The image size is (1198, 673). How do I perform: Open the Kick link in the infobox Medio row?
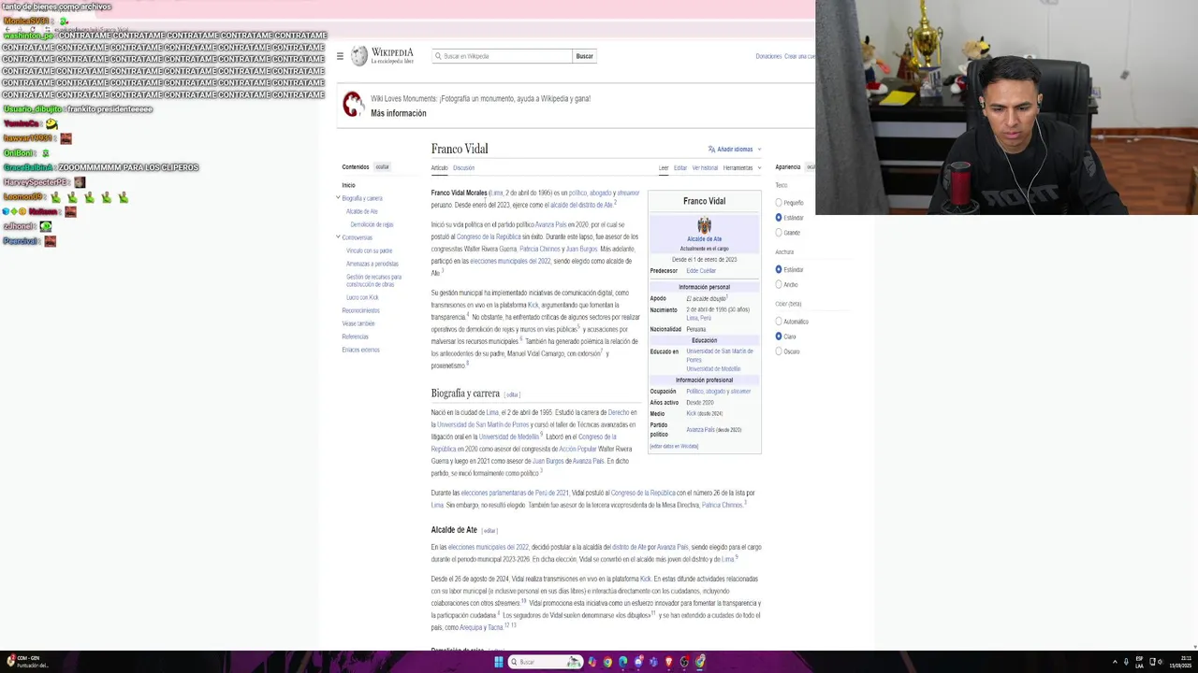point(691,413)
